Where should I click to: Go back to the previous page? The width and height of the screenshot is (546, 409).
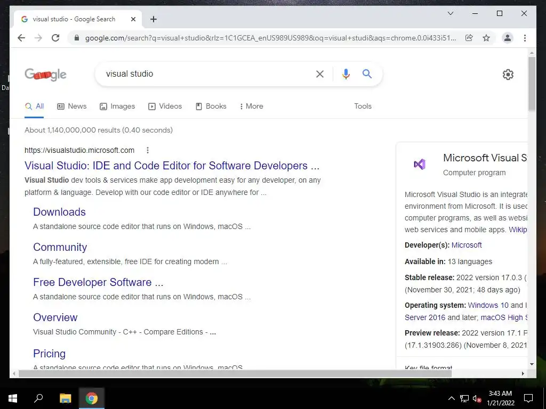click(21, 38)
